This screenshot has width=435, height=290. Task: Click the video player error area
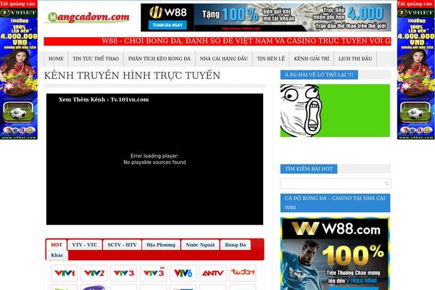pyautogui.click(x=154, y=159)
